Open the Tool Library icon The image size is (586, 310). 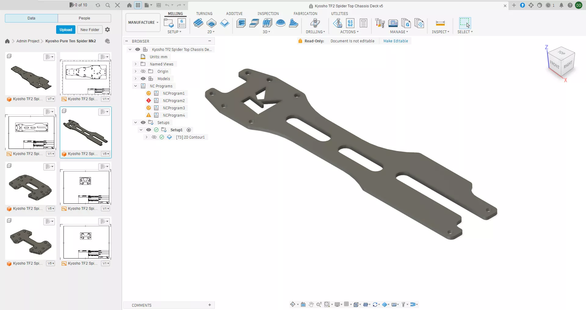380,23
